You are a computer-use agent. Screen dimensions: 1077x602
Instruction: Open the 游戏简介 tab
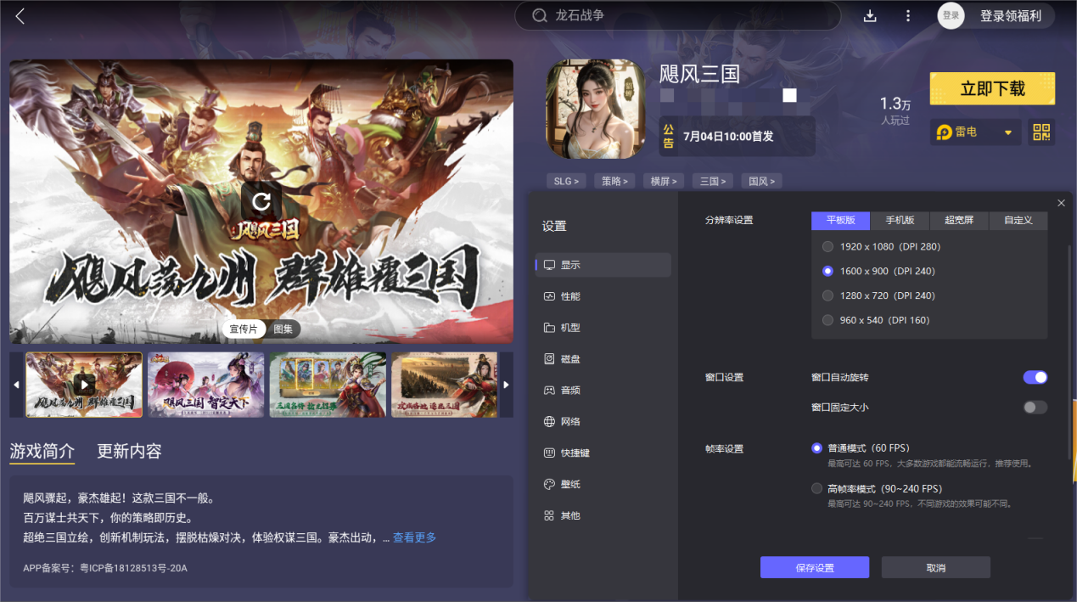tap(42, 452)
